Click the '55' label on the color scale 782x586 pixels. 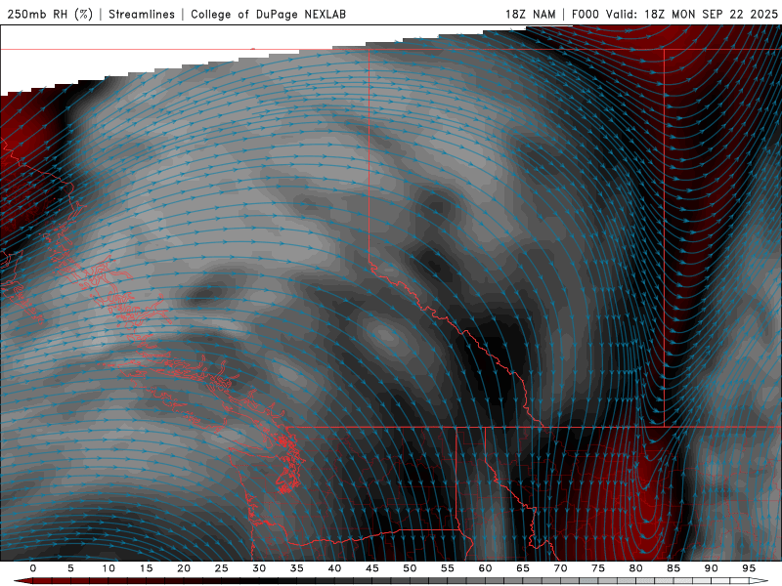pos(448,568)
